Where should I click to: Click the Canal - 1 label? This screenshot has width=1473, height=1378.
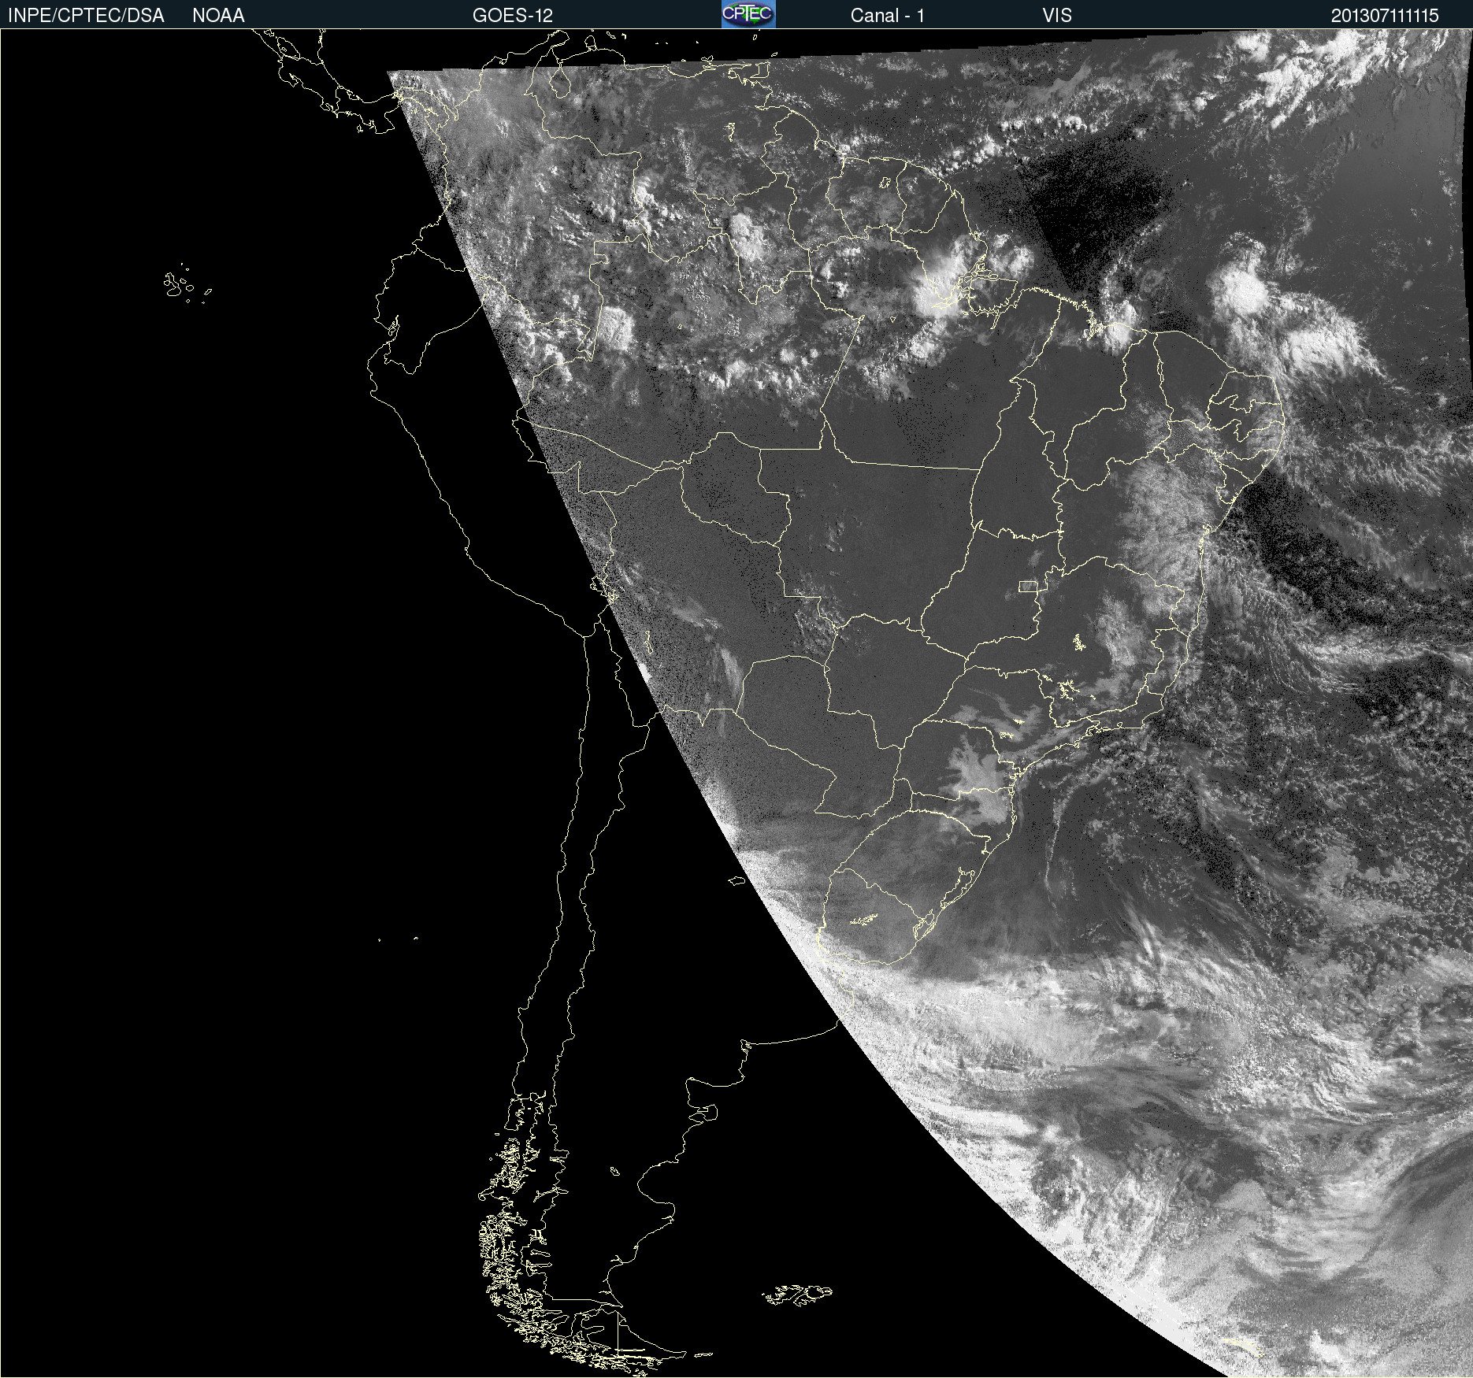click(x=888, y=16)
